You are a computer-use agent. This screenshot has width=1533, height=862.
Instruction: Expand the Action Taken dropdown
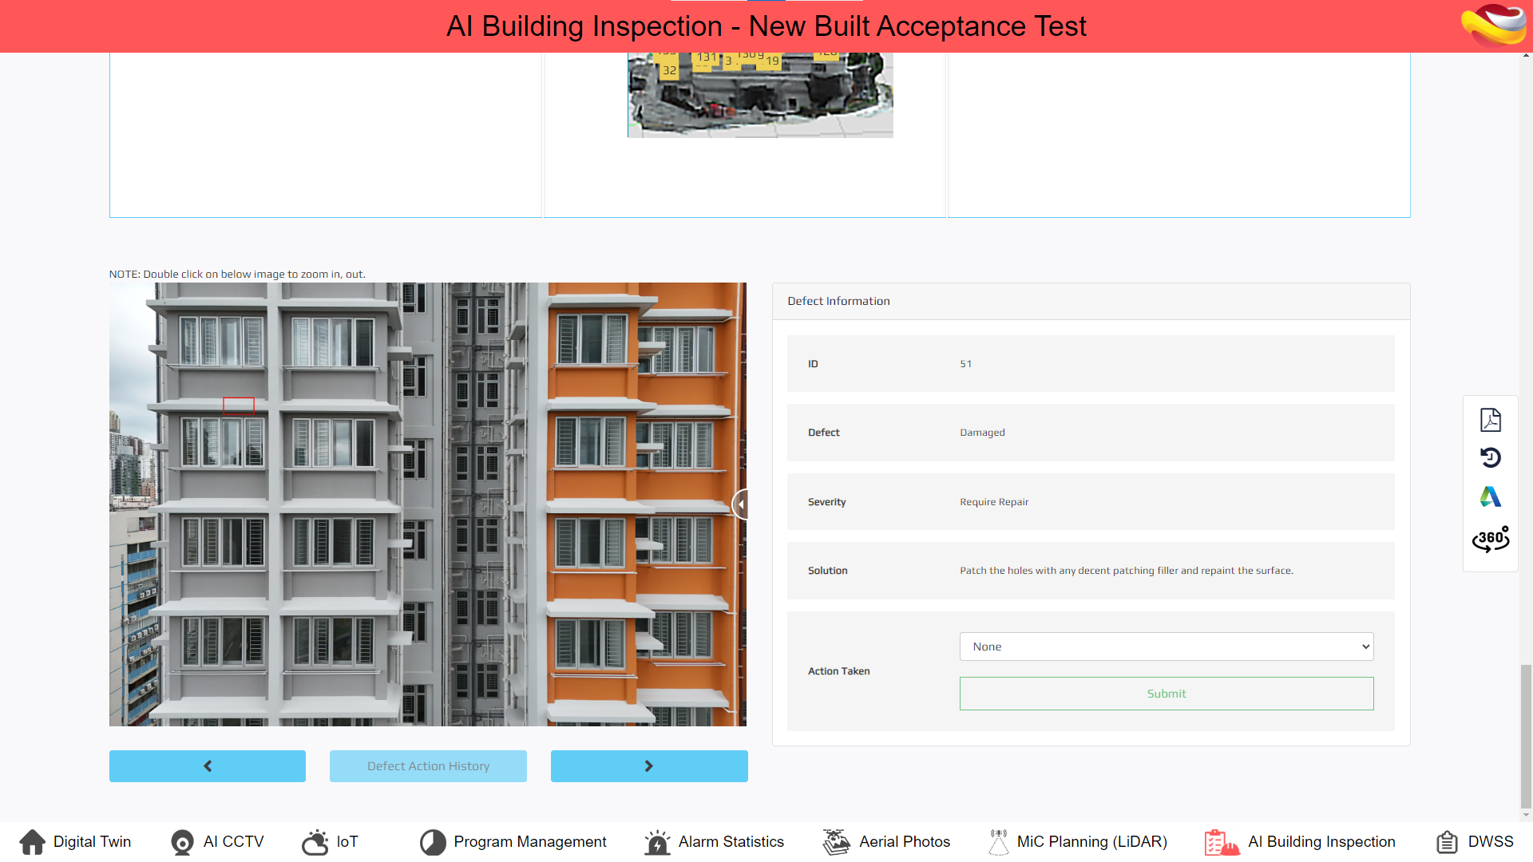pyautogui.click(x=1166, y=646)
